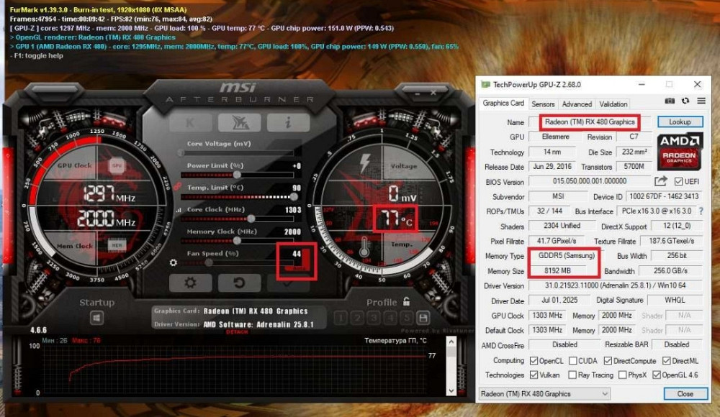Launch Kombustor via the K icon
Image resolution: width=720 pixels, height=417 pixels.
[x=190, y=121]
